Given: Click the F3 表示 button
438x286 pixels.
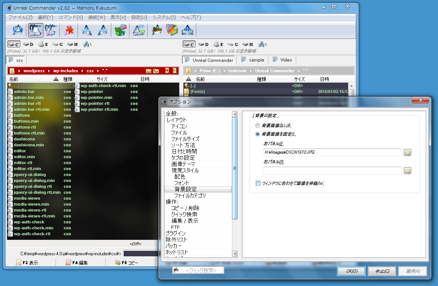Looking at the screenshot, I should tap(27, 263).
